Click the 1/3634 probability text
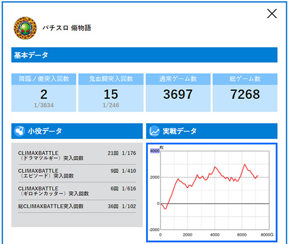288x244 pixels. (44, 105)
